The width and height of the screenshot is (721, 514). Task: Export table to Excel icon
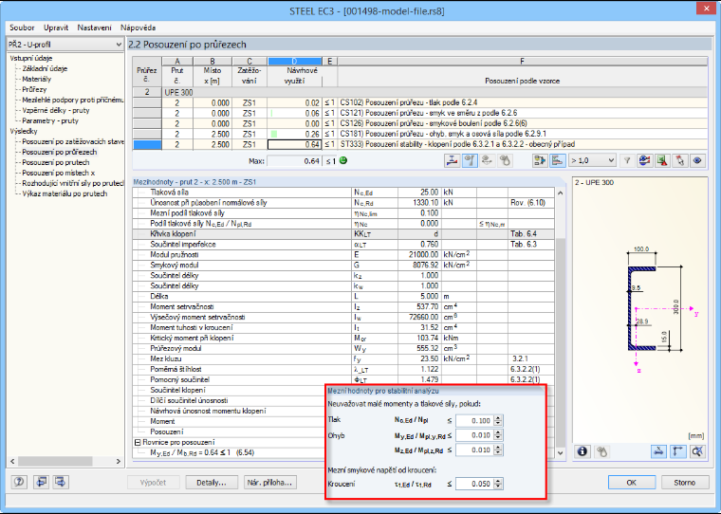point(662,160)
